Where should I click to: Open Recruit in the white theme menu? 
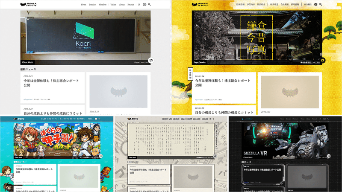click(131, 5)
